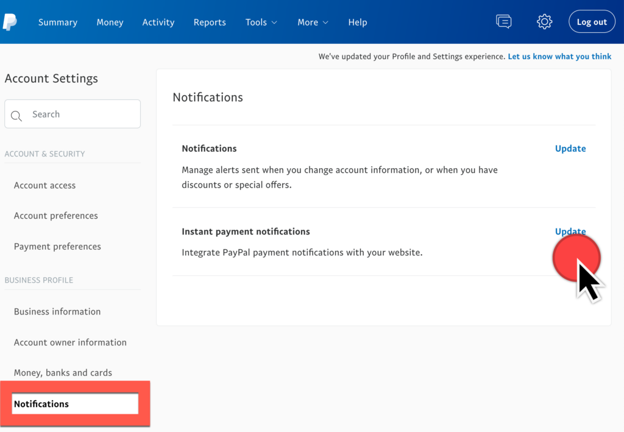Open Business information section
Screen dimensions: 624x432
click(x=57, y=311)
